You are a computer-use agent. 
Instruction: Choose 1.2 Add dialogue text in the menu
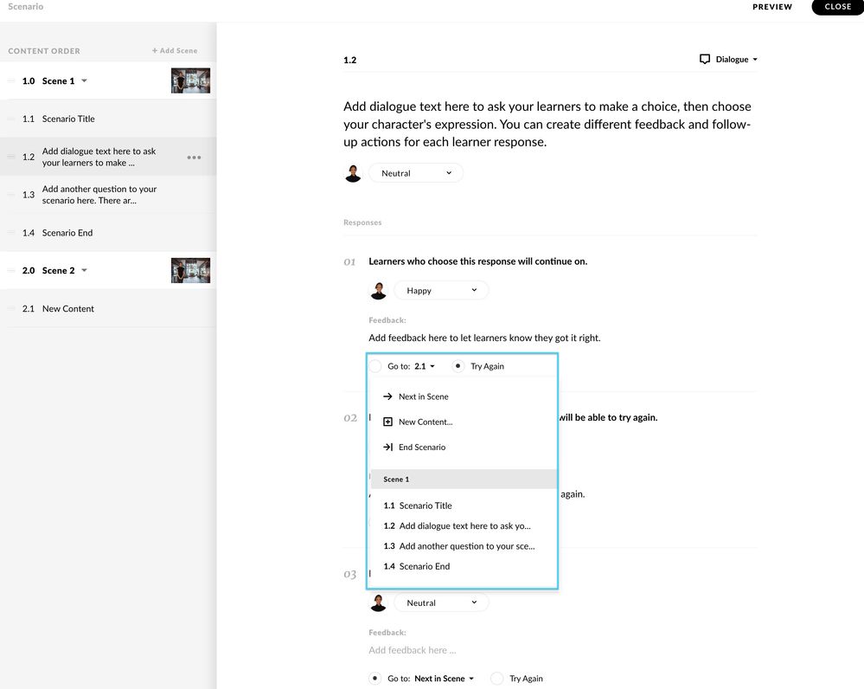point(463,526)
